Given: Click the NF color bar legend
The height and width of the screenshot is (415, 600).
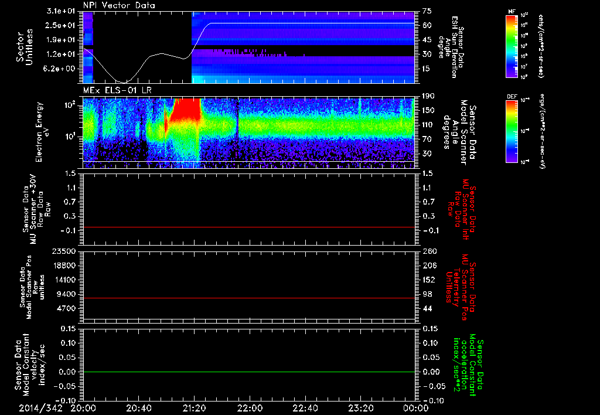Looking at the screenshot, I should [x=512, y=47].
